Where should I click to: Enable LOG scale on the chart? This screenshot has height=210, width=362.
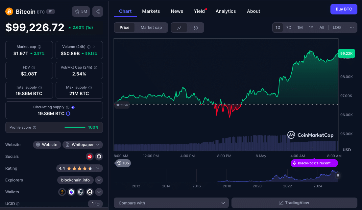coord(337,28)
